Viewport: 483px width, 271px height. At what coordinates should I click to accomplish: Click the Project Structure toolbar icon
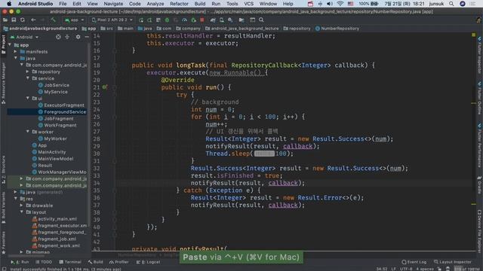(x=241, y=20)
